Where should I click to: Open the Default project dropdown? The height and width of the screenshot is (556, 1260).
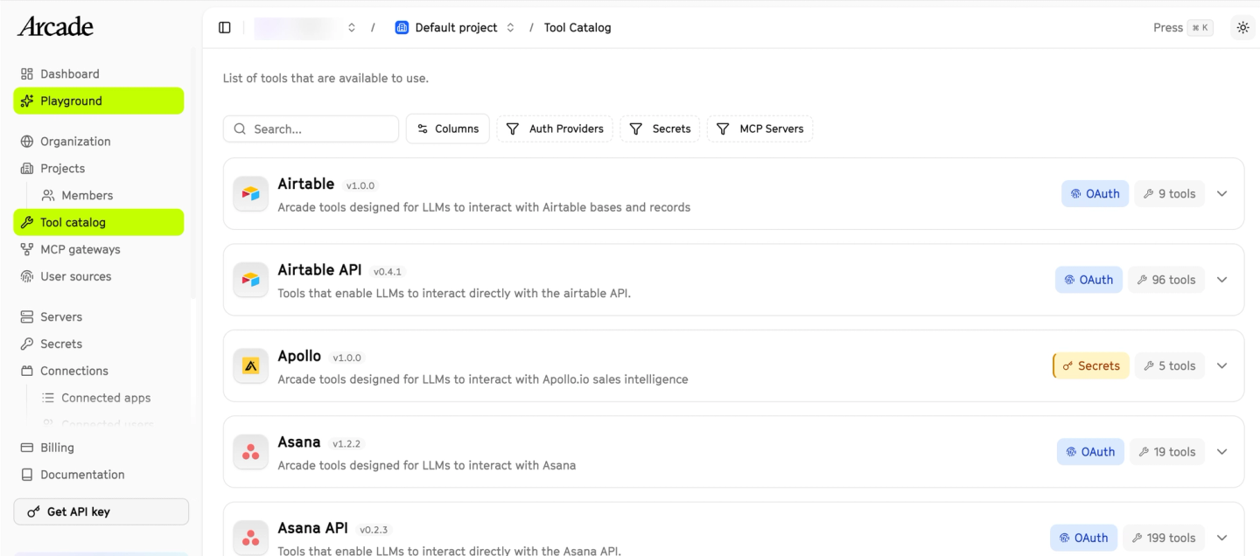click(x=455, y=28)
